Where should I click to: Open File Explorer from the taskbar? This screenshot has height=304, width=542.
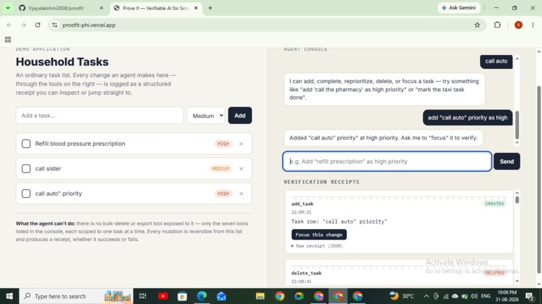point(260,296)
